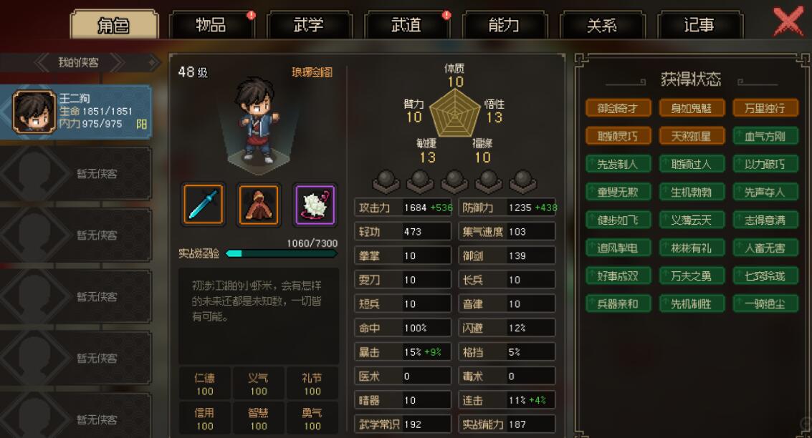Click the first empty 暂无侠客 slot
Screen dimensions: 812x438
click(76, 174)
